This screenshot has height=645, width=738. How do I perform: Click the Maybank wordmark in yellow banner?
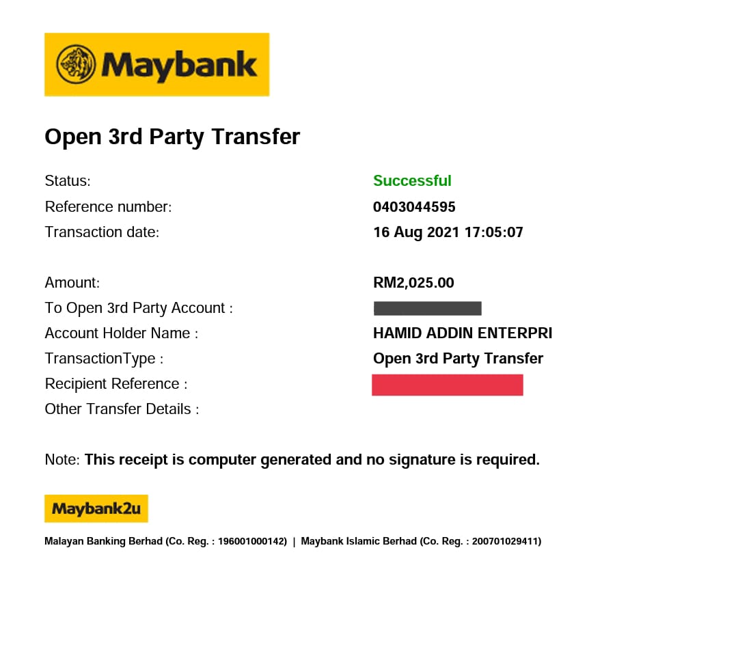(x=180, y=66)
